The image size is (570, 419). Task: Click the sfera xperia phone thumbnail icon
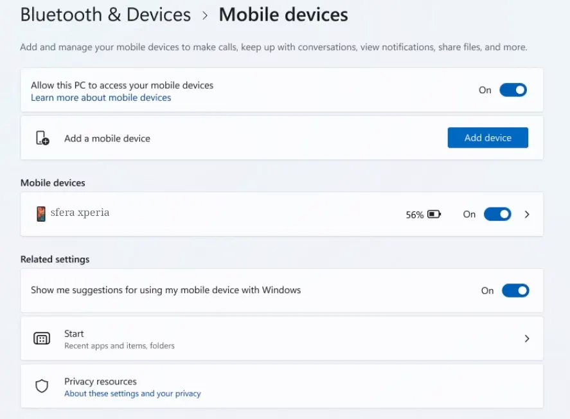click(41, 214)
